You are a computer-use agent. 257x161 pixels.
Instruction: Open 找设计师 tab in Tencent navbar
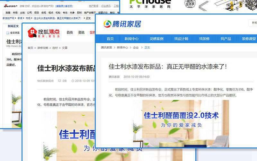(x=181, y=39)
